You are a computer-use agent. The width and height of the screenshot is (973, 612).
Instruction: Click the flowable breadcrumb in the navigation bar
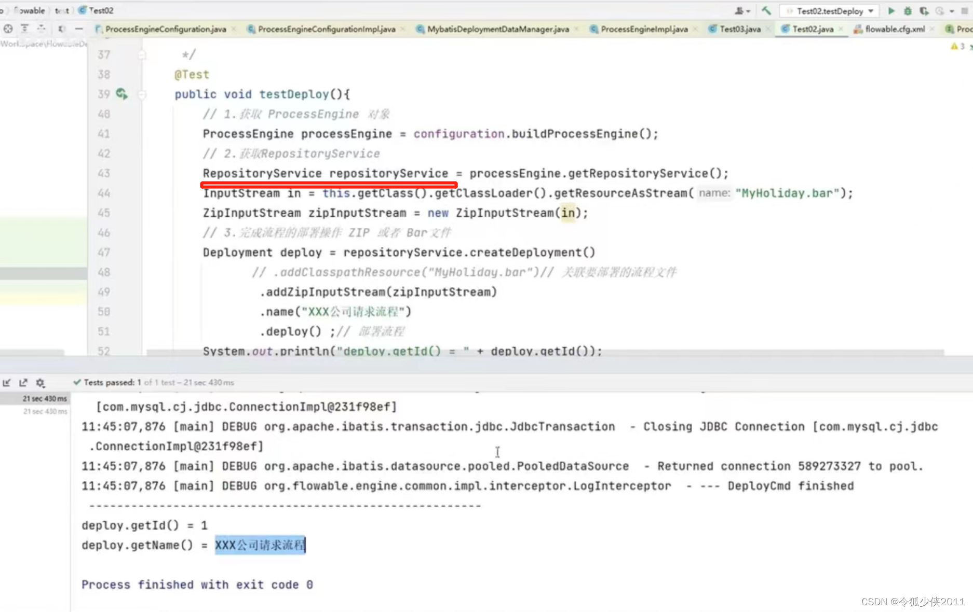point(29,10)
